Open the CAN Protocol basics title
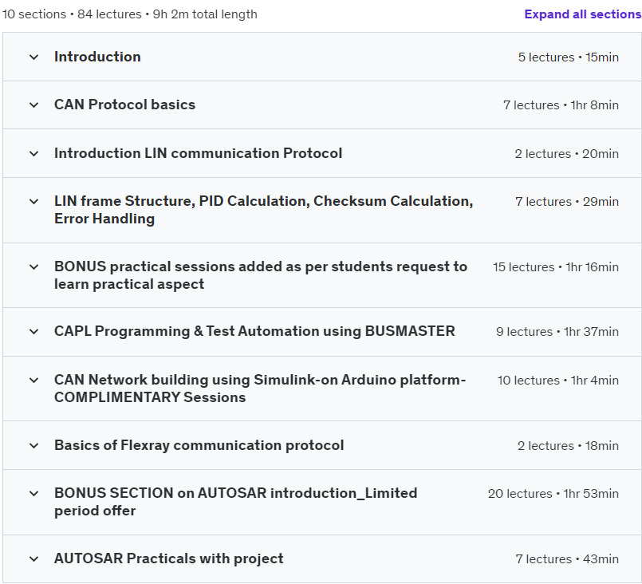Image resolution: width=642 pixels, height=584 pixels. (125, 105)
